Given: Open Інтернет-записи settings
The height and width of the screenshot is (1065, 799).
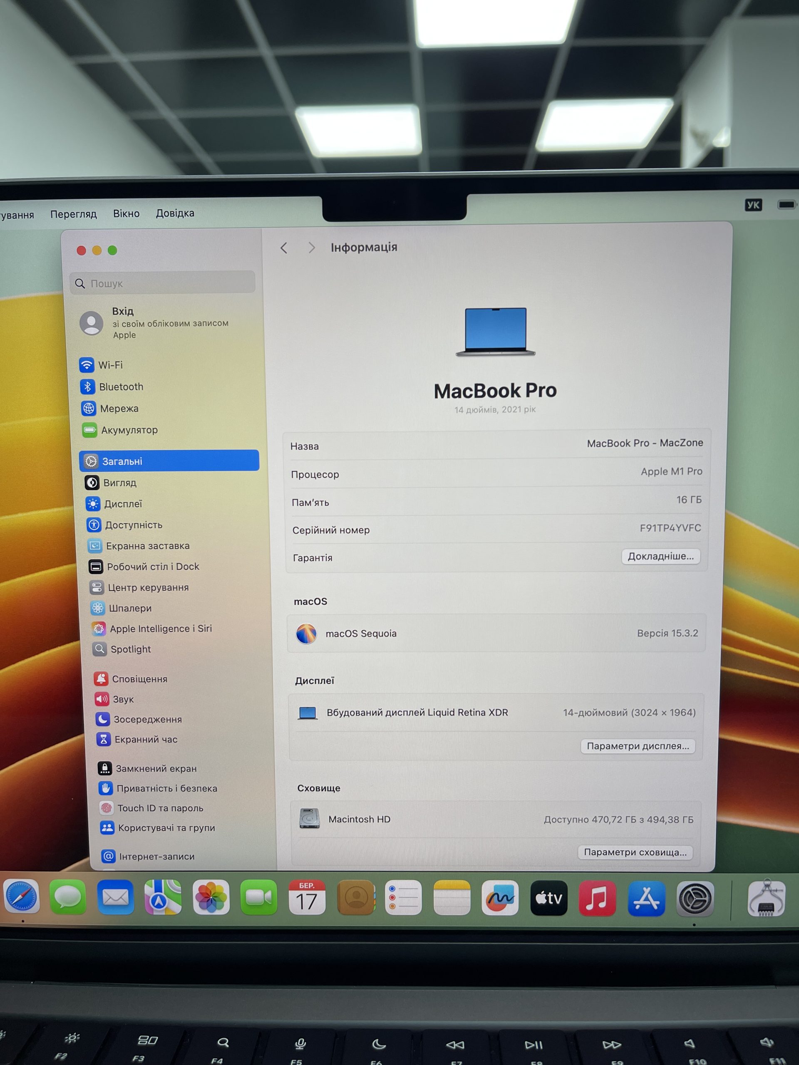Looking at the screenshot, I should click(x=148, y=856).
